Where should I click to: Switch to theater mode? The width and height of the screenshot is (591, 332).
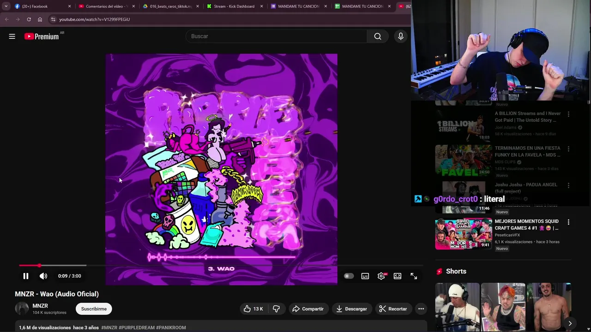[398, 276]
